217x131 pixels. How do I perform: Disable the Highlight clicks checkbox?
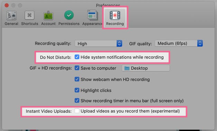click(77, 90)
